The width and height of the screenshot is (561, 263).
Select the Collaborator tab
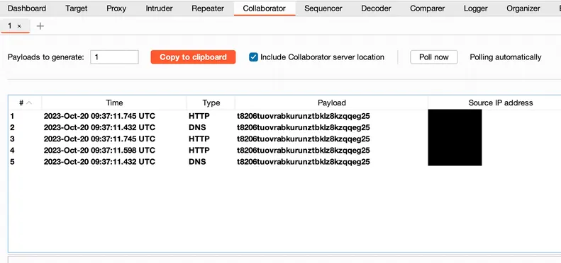265,8
